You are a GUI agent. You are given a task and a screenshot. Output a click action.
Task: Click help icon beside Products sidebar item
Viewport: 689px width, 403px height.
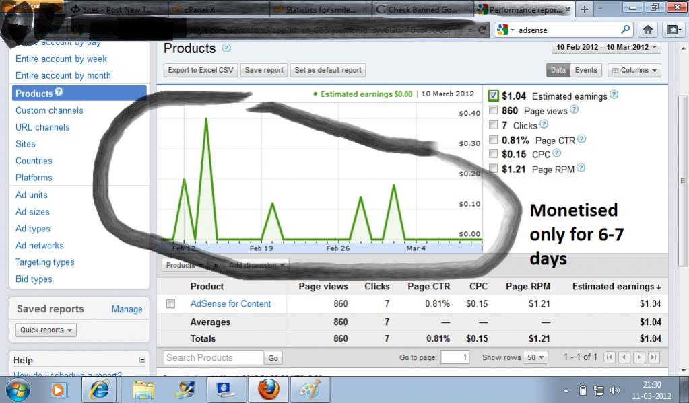(x=59, y=91)
